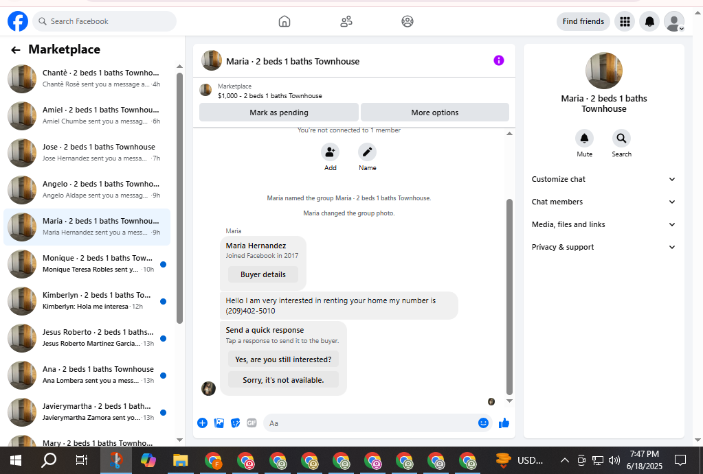
Task: Send quick reply 'Sorry, it's not available.'
Action: pos(283,380)
